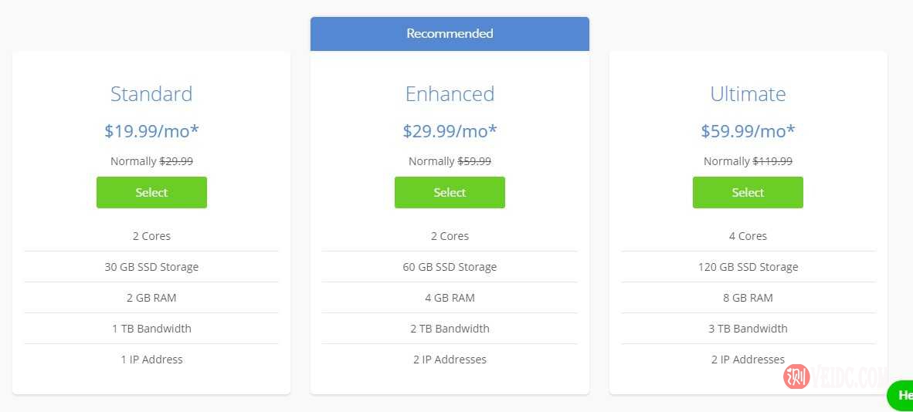Screen dimensions: 913x412
Task: Click the 1 IP Address feature row
Action: pos(151,360)
